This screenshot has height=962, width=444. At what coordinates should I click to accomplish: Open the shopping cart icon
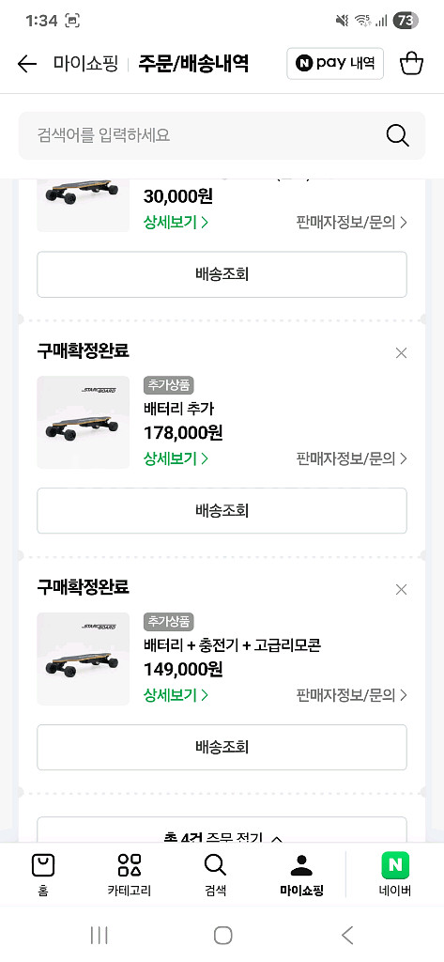411,63
